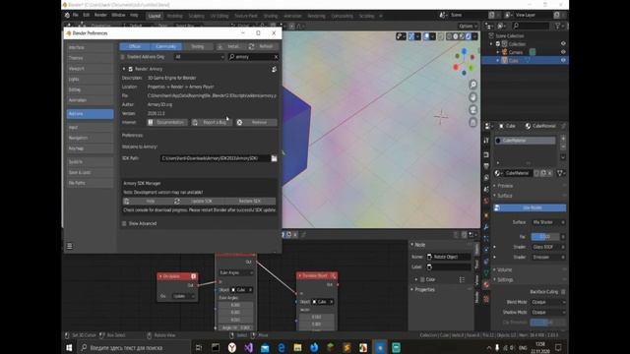Click the Report a Bug button

(212, 122)
